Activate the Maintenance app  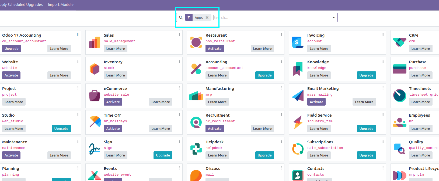click(x=11, y=155)
